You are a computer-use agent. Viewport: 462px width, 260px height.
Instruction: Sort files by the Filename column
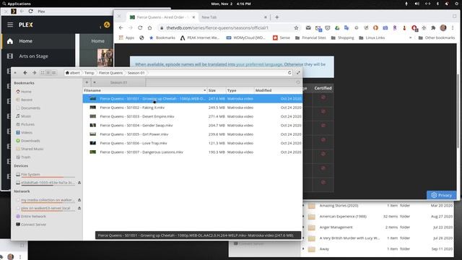(145, 90)
